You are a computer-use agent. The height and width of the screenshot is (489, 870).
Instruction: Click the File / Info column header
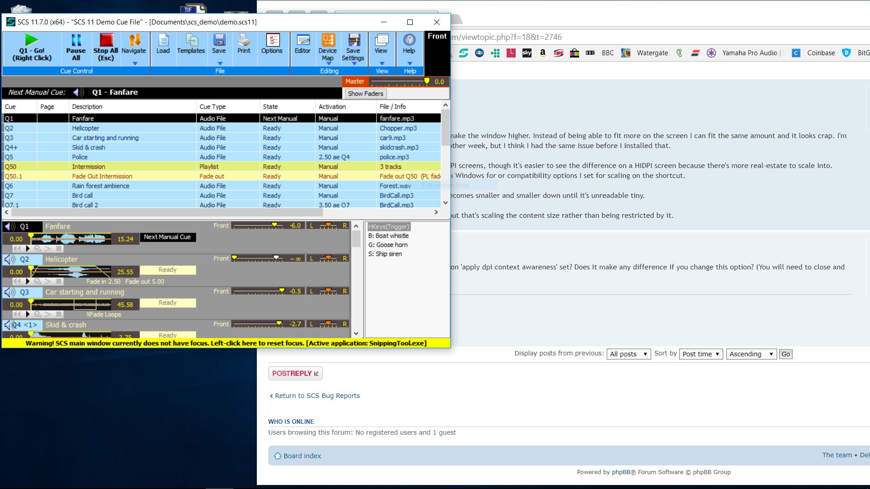393,107
